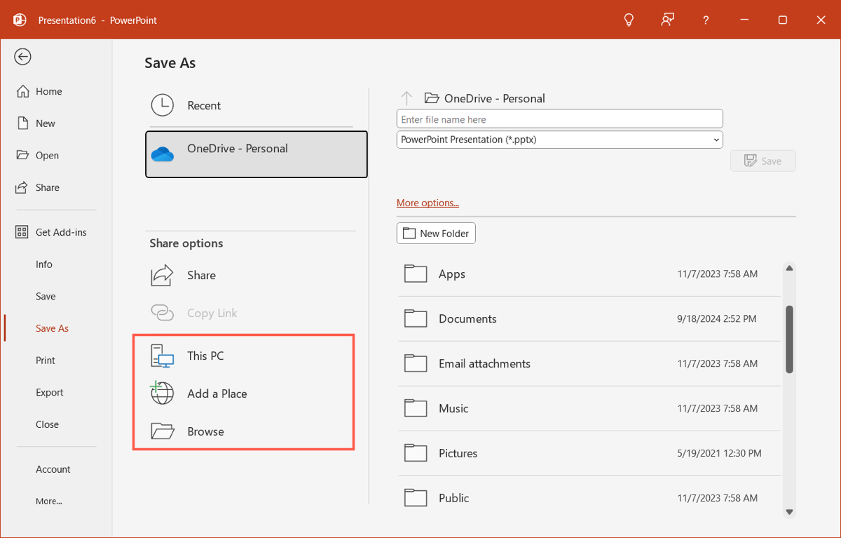Click the Open folder icon in the sidebar
The height and width of the screenshot is (538, 841).
click(x=22, y=156)
